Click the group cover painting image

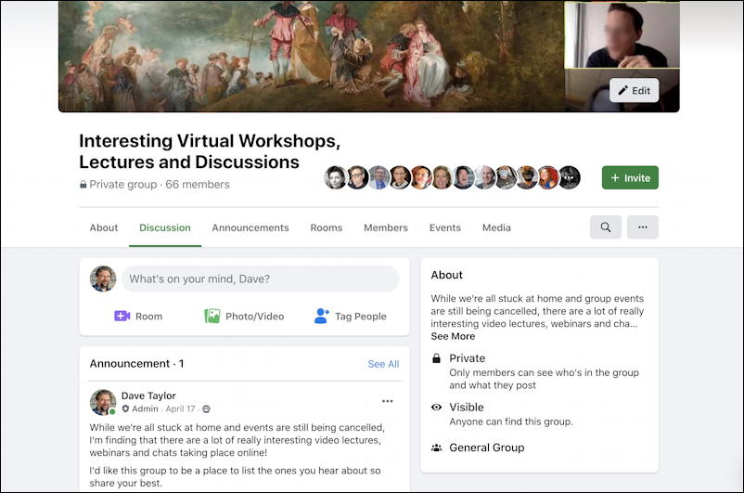click(x=312, y=56)
